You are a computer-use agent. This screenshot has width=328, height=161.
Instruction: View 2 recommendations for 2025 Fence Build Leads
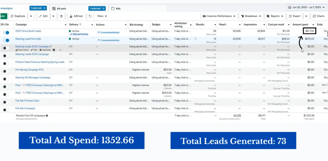109,33
